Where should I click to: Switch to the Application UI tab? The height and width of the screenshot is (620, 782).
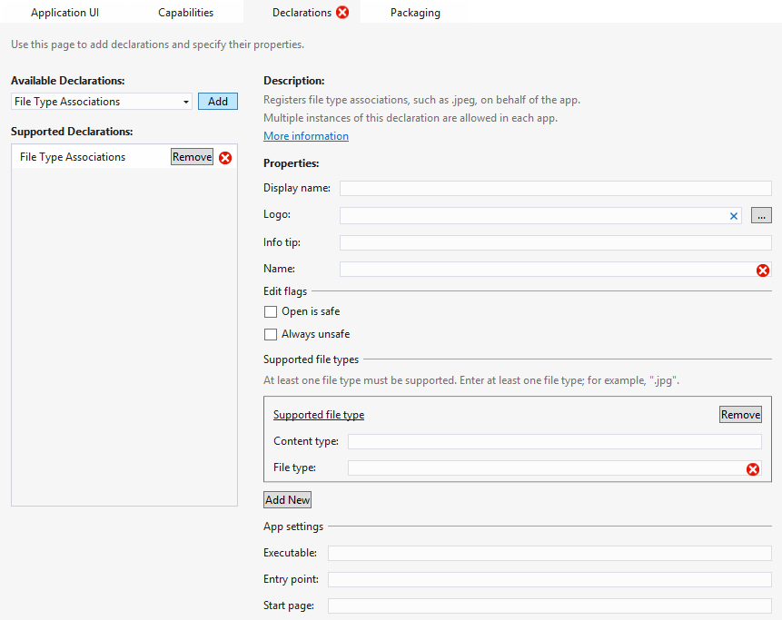click(64, 13)
